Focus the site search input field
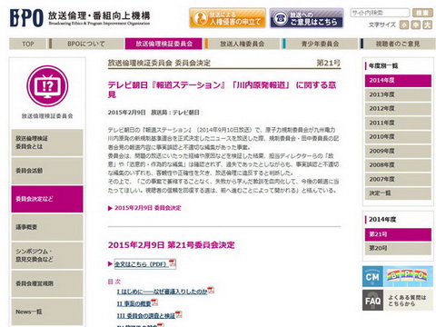The image size is (436, 327). (x=380, y=13)
